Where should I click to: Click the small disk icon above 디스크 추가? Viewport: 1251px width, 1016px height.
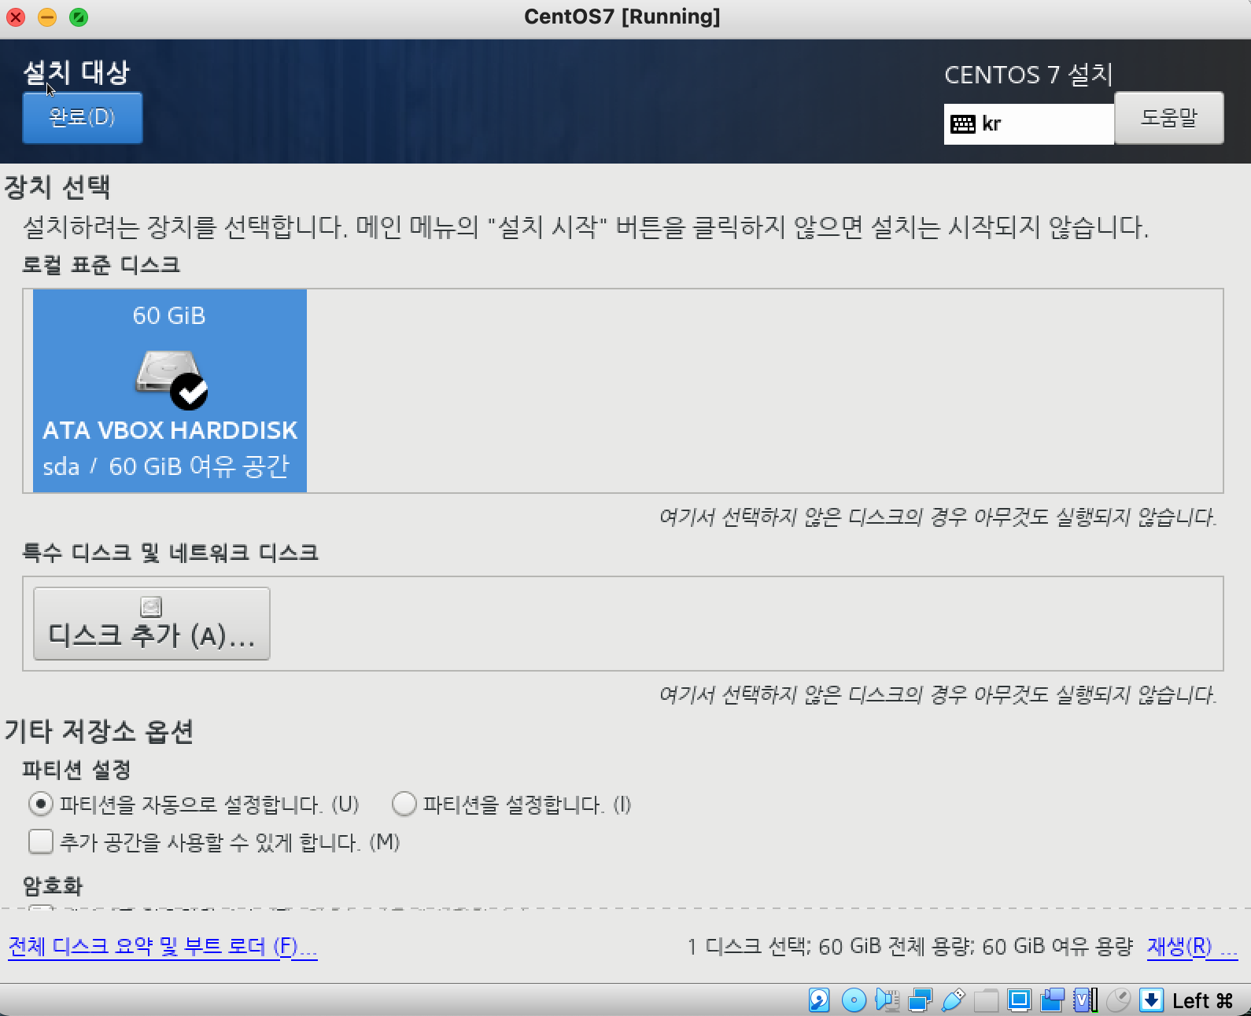[x=151, y=607]
